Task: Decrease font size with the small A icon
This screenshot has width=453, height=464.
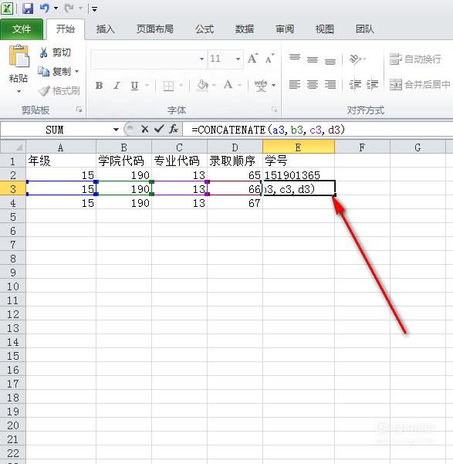Action: [269, 59]
